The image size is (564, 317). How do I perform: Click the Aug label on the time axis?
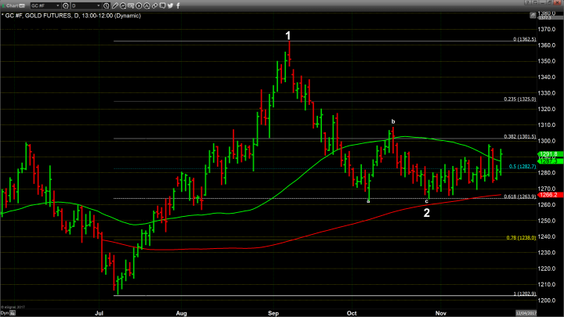tap(181, 313)
